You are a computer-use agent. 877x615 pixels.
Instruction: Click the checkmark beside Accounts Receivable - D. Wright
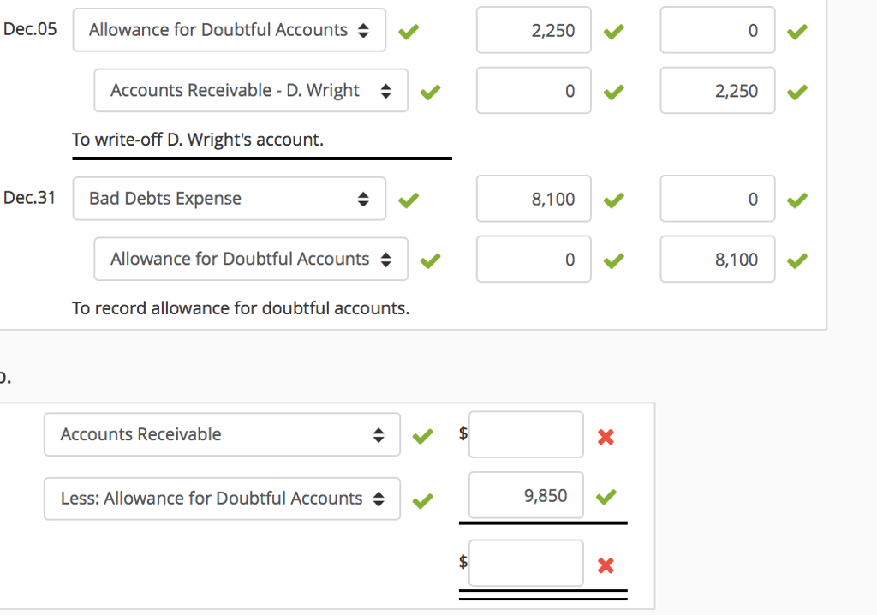430,91
